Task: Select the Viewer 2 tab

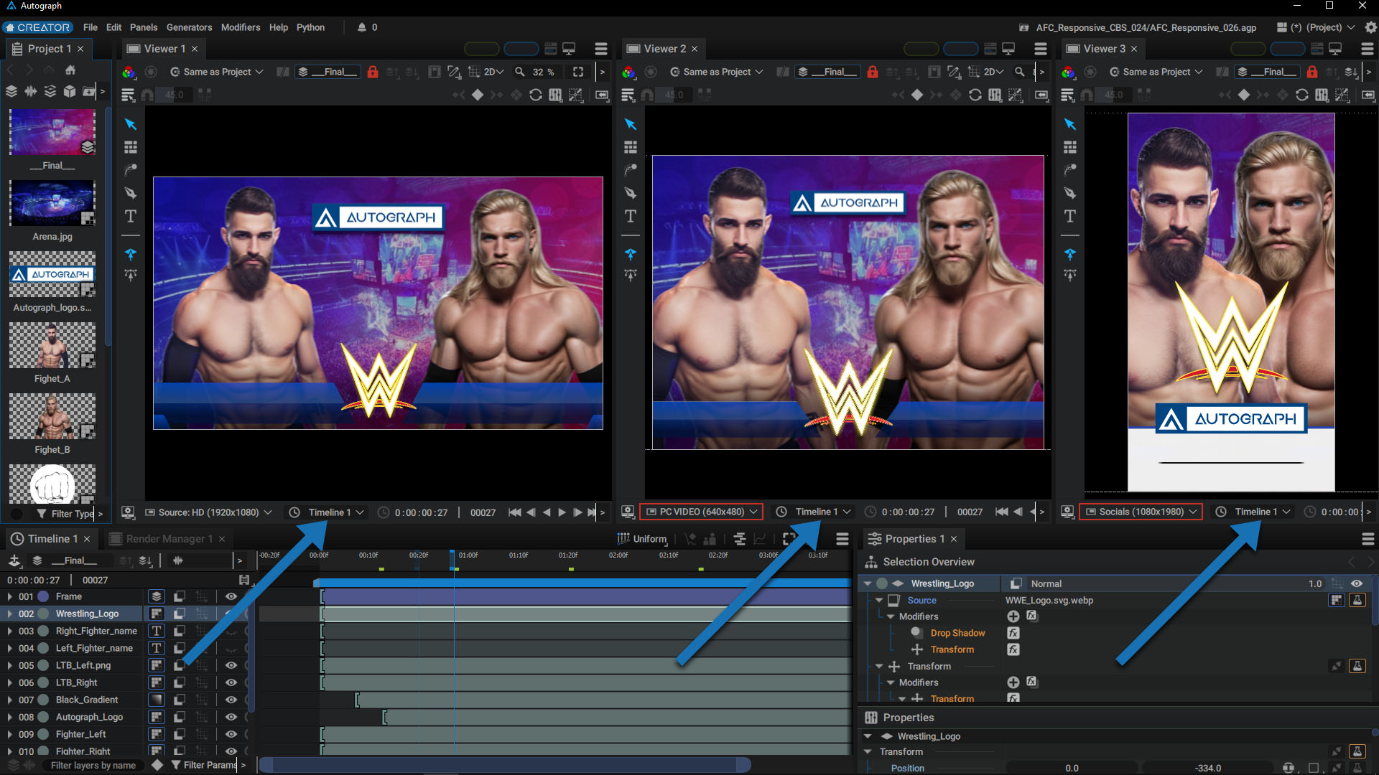Action: tap(664, 49)
